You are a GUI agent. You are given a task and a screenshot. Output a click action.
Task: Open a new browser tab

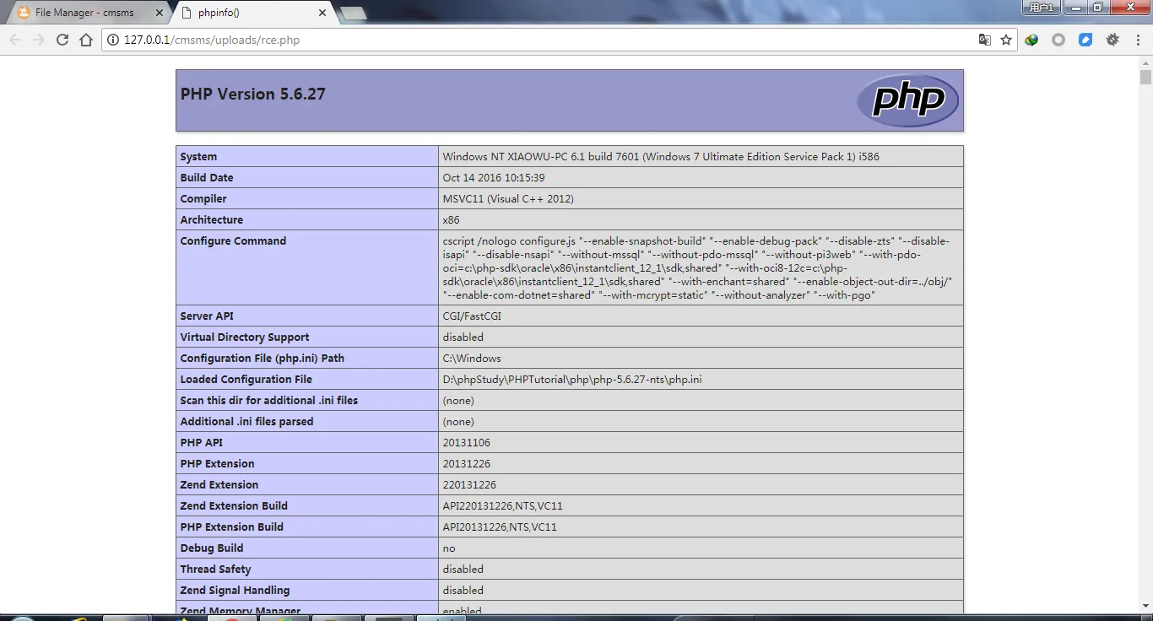pos(352,13)
